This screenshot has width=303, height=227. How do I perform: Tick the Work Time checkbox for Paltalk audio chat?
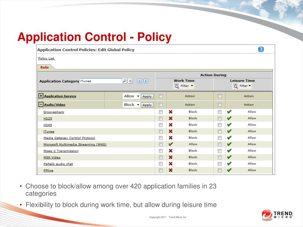[161, 164]
